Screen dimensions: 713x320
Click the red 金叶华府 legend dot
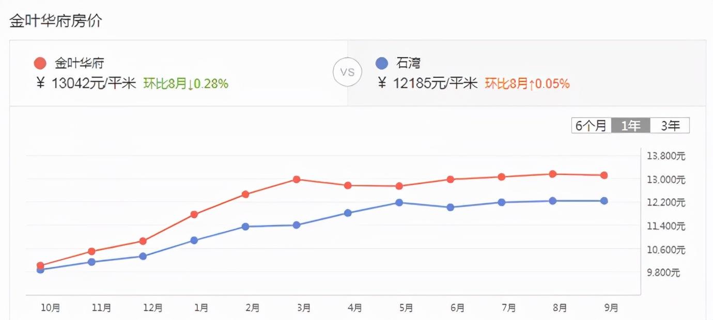coord(40,63)
